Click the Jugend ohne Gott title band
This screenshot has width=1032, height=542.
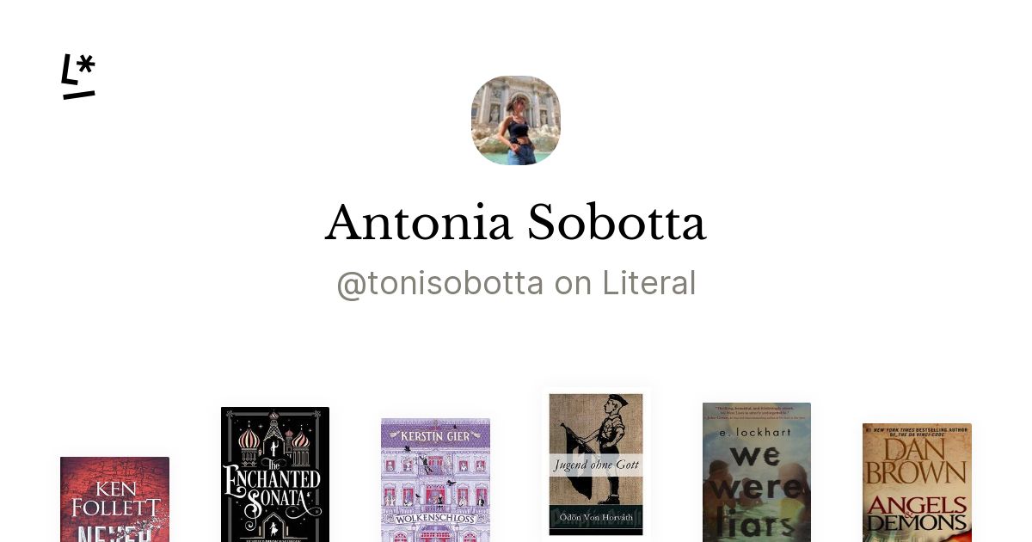(x=596, y=465)
